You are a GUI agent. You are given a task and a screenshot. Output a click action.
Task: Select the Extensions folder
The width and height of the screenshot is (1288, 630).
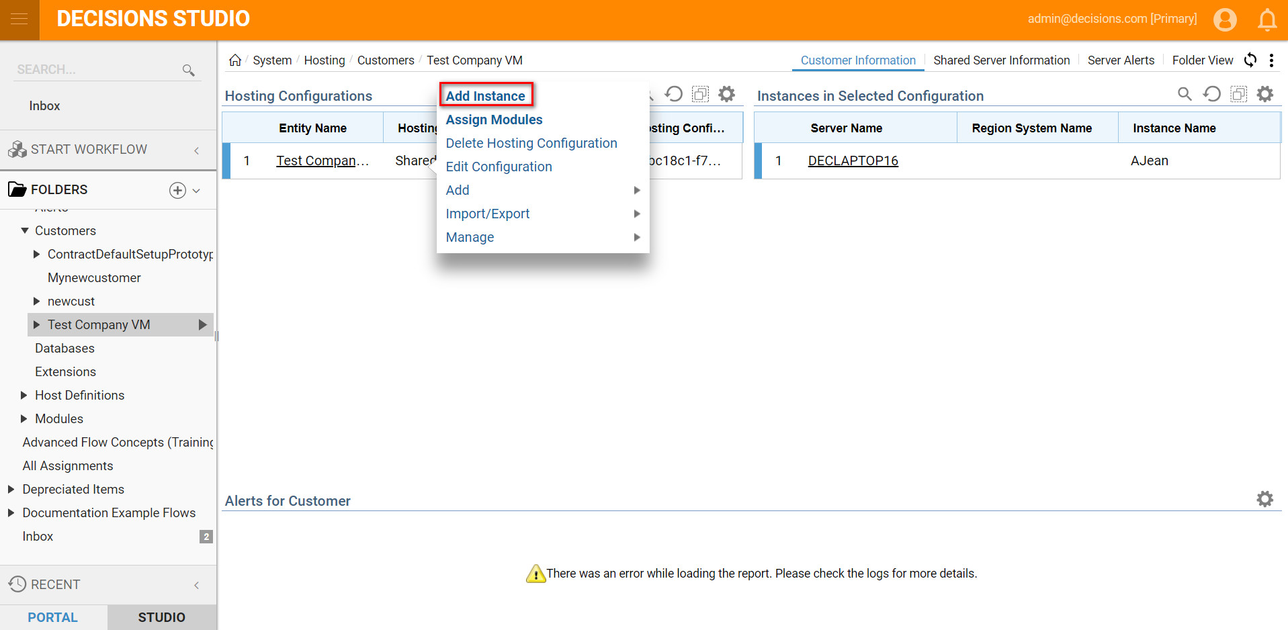(x=65, y=371)
